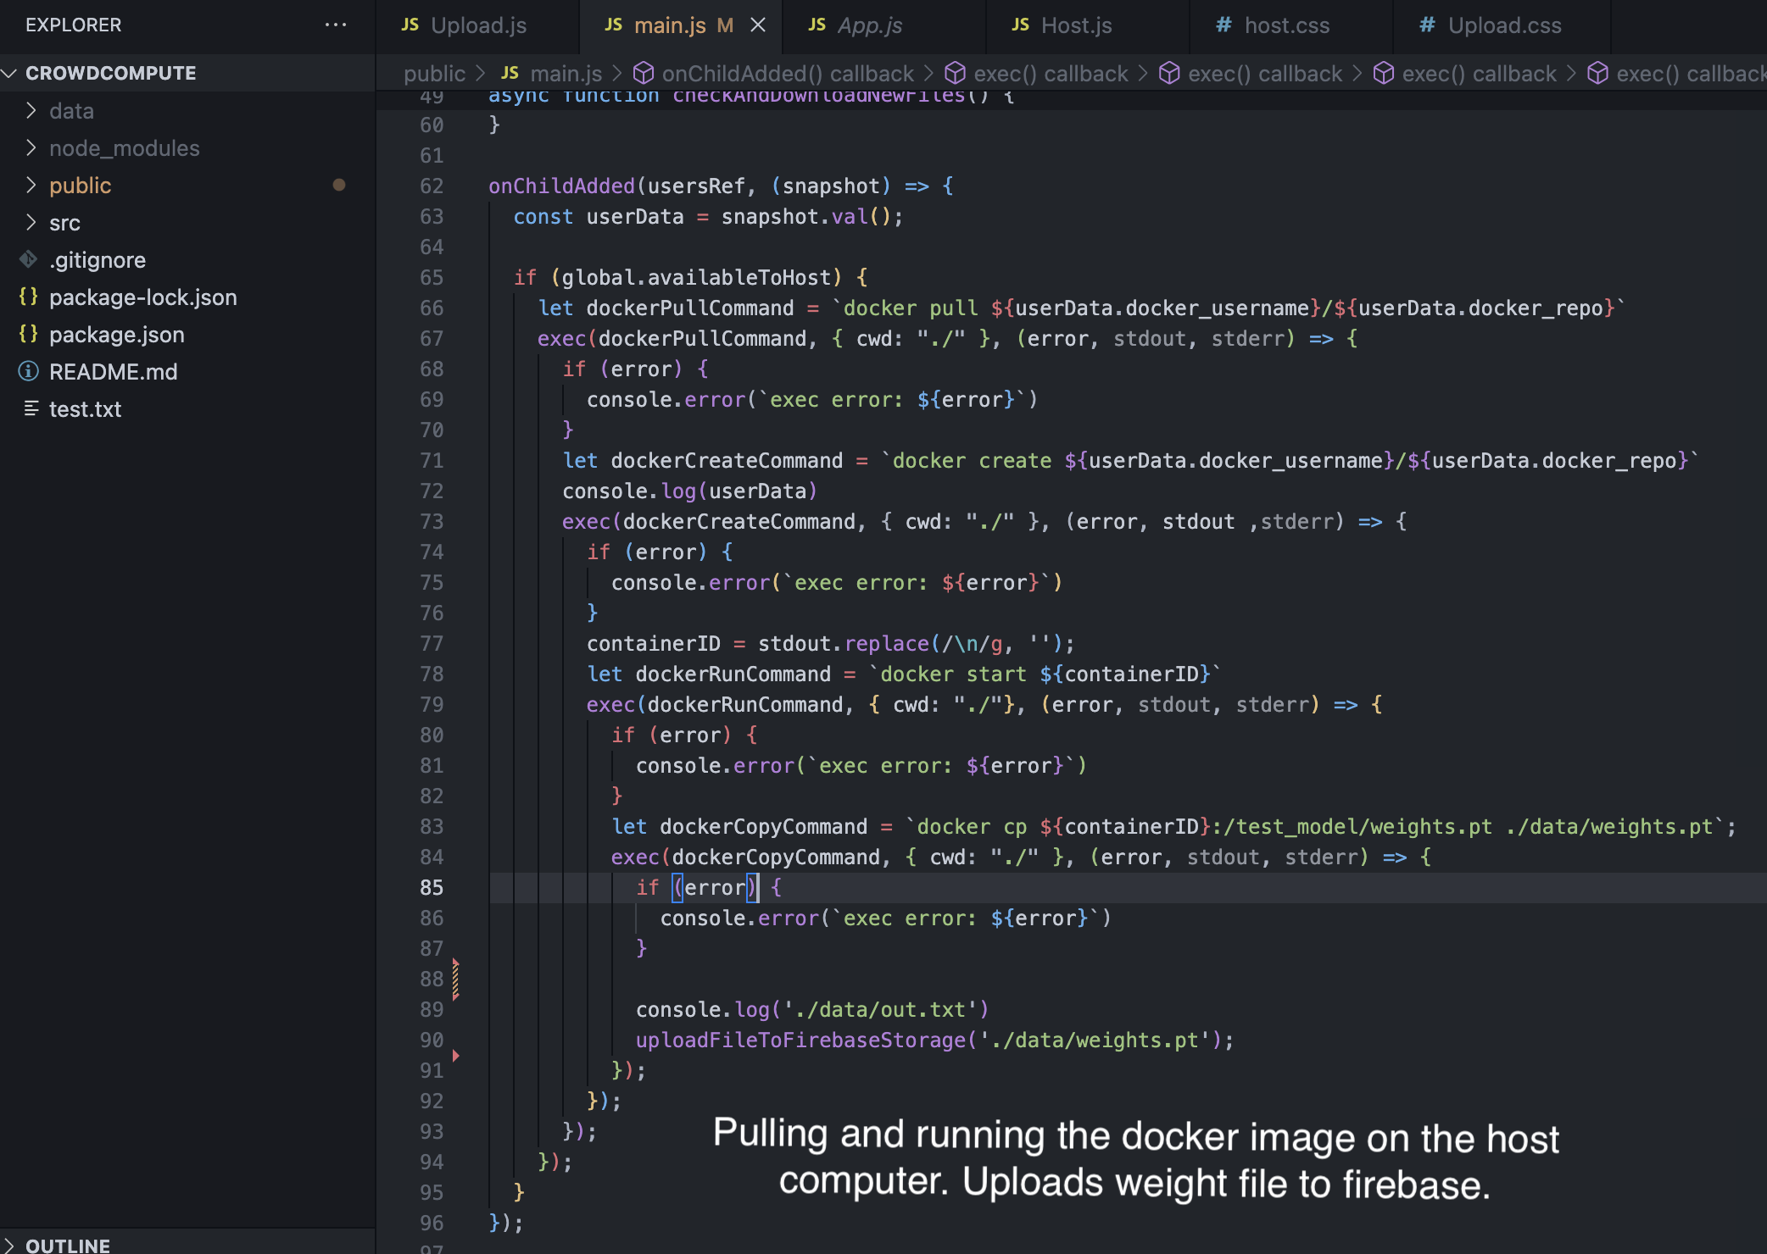The width and height of the screenshot is (1767, 1254).
Task: Switch to the App.js tab
Action: pos(870,25)
